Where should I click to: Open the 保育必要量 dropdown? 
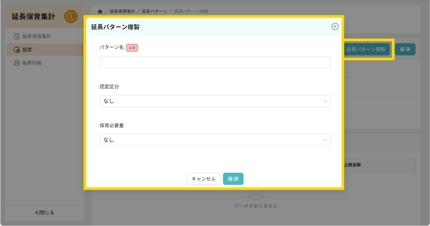coord(215,140)
